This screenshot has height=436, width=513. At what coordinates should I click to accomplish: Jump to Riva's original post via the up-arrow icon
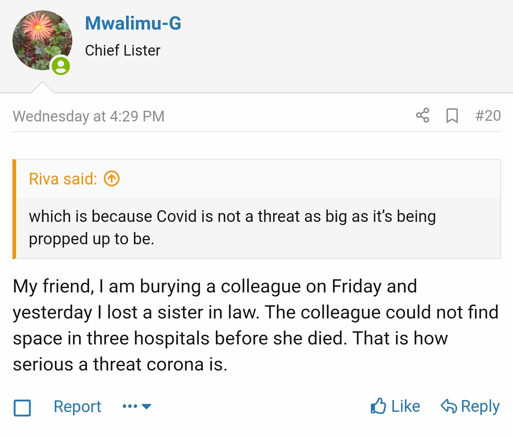click(112, 179)
